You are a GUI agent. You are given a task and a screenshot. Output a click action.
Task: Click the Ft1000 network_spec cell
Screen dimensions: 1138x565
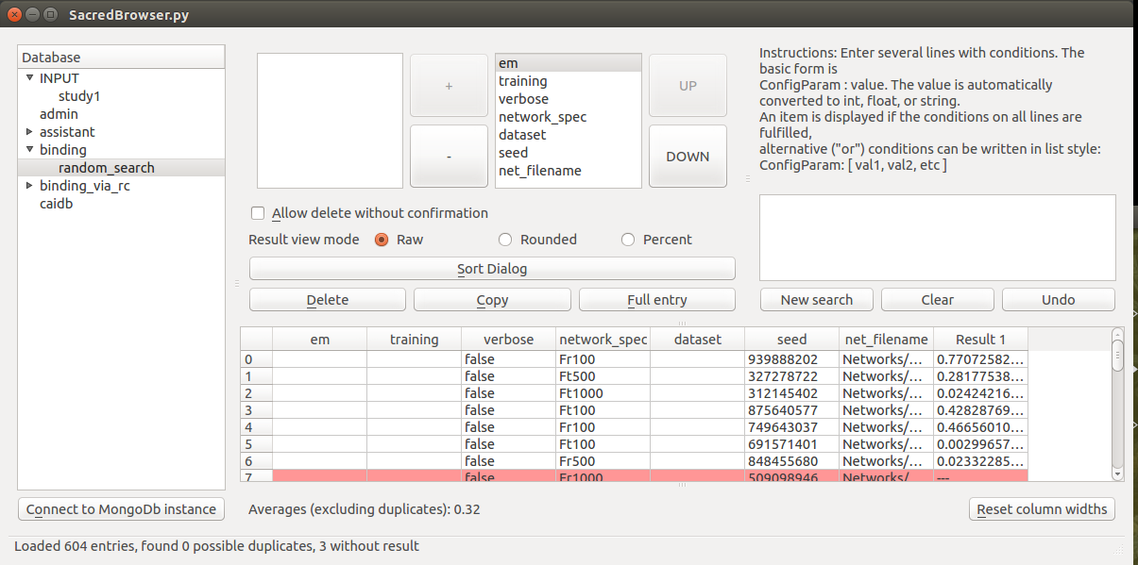[603, 393]
